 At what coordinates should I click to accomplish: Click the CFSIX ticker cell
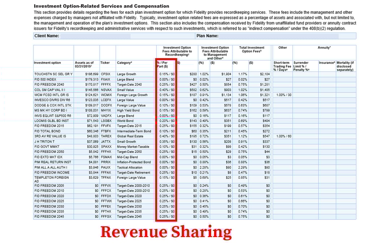click(x=106, y=74)
